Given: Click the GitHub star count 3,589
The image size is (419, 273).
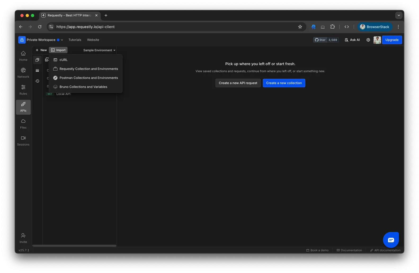Looking at the screenshot, I should click(333, 40).
